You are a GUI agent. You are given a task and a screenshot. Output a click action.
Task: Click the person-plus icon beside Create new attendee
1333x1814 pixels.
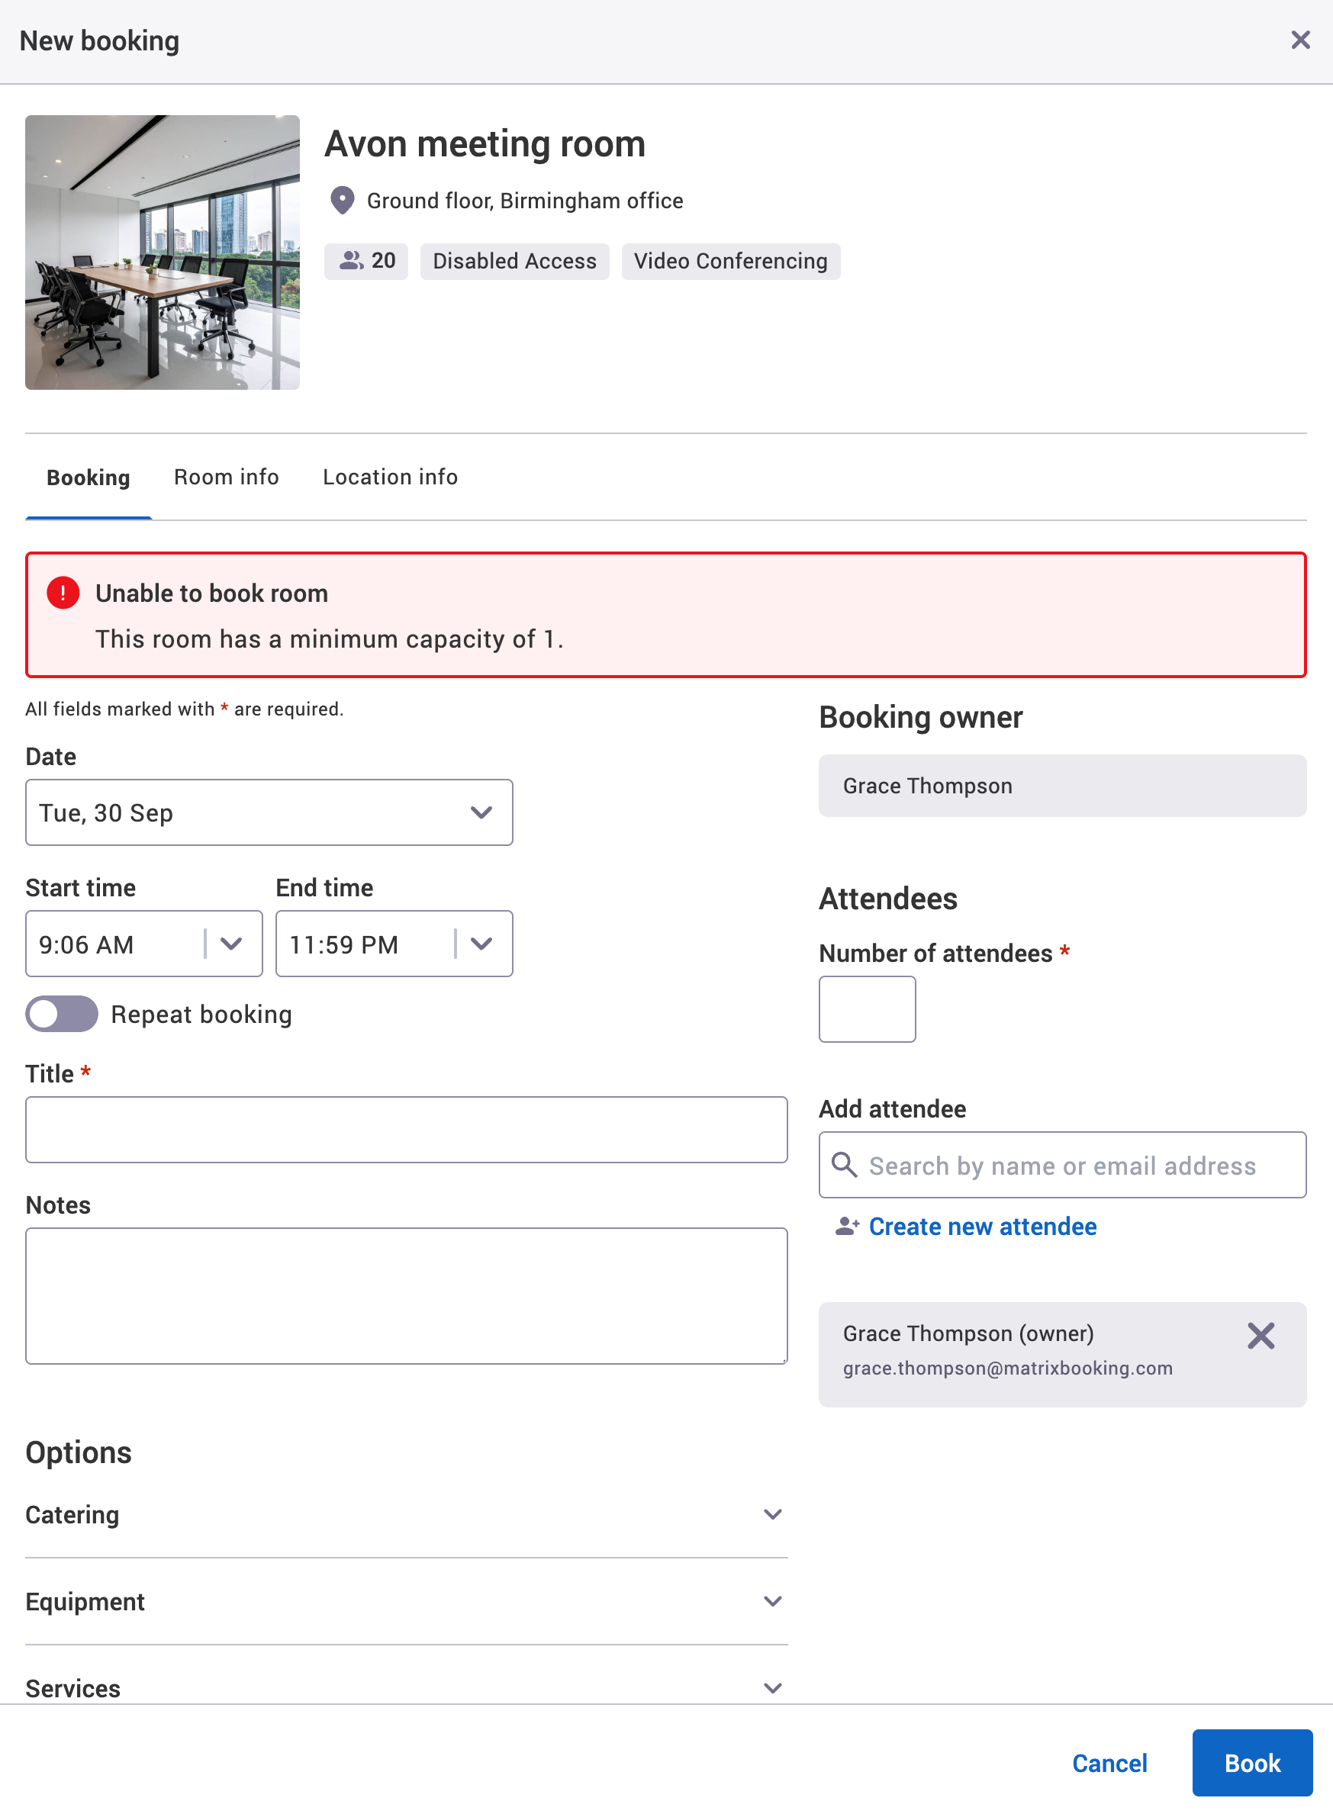coord(845,1226)
